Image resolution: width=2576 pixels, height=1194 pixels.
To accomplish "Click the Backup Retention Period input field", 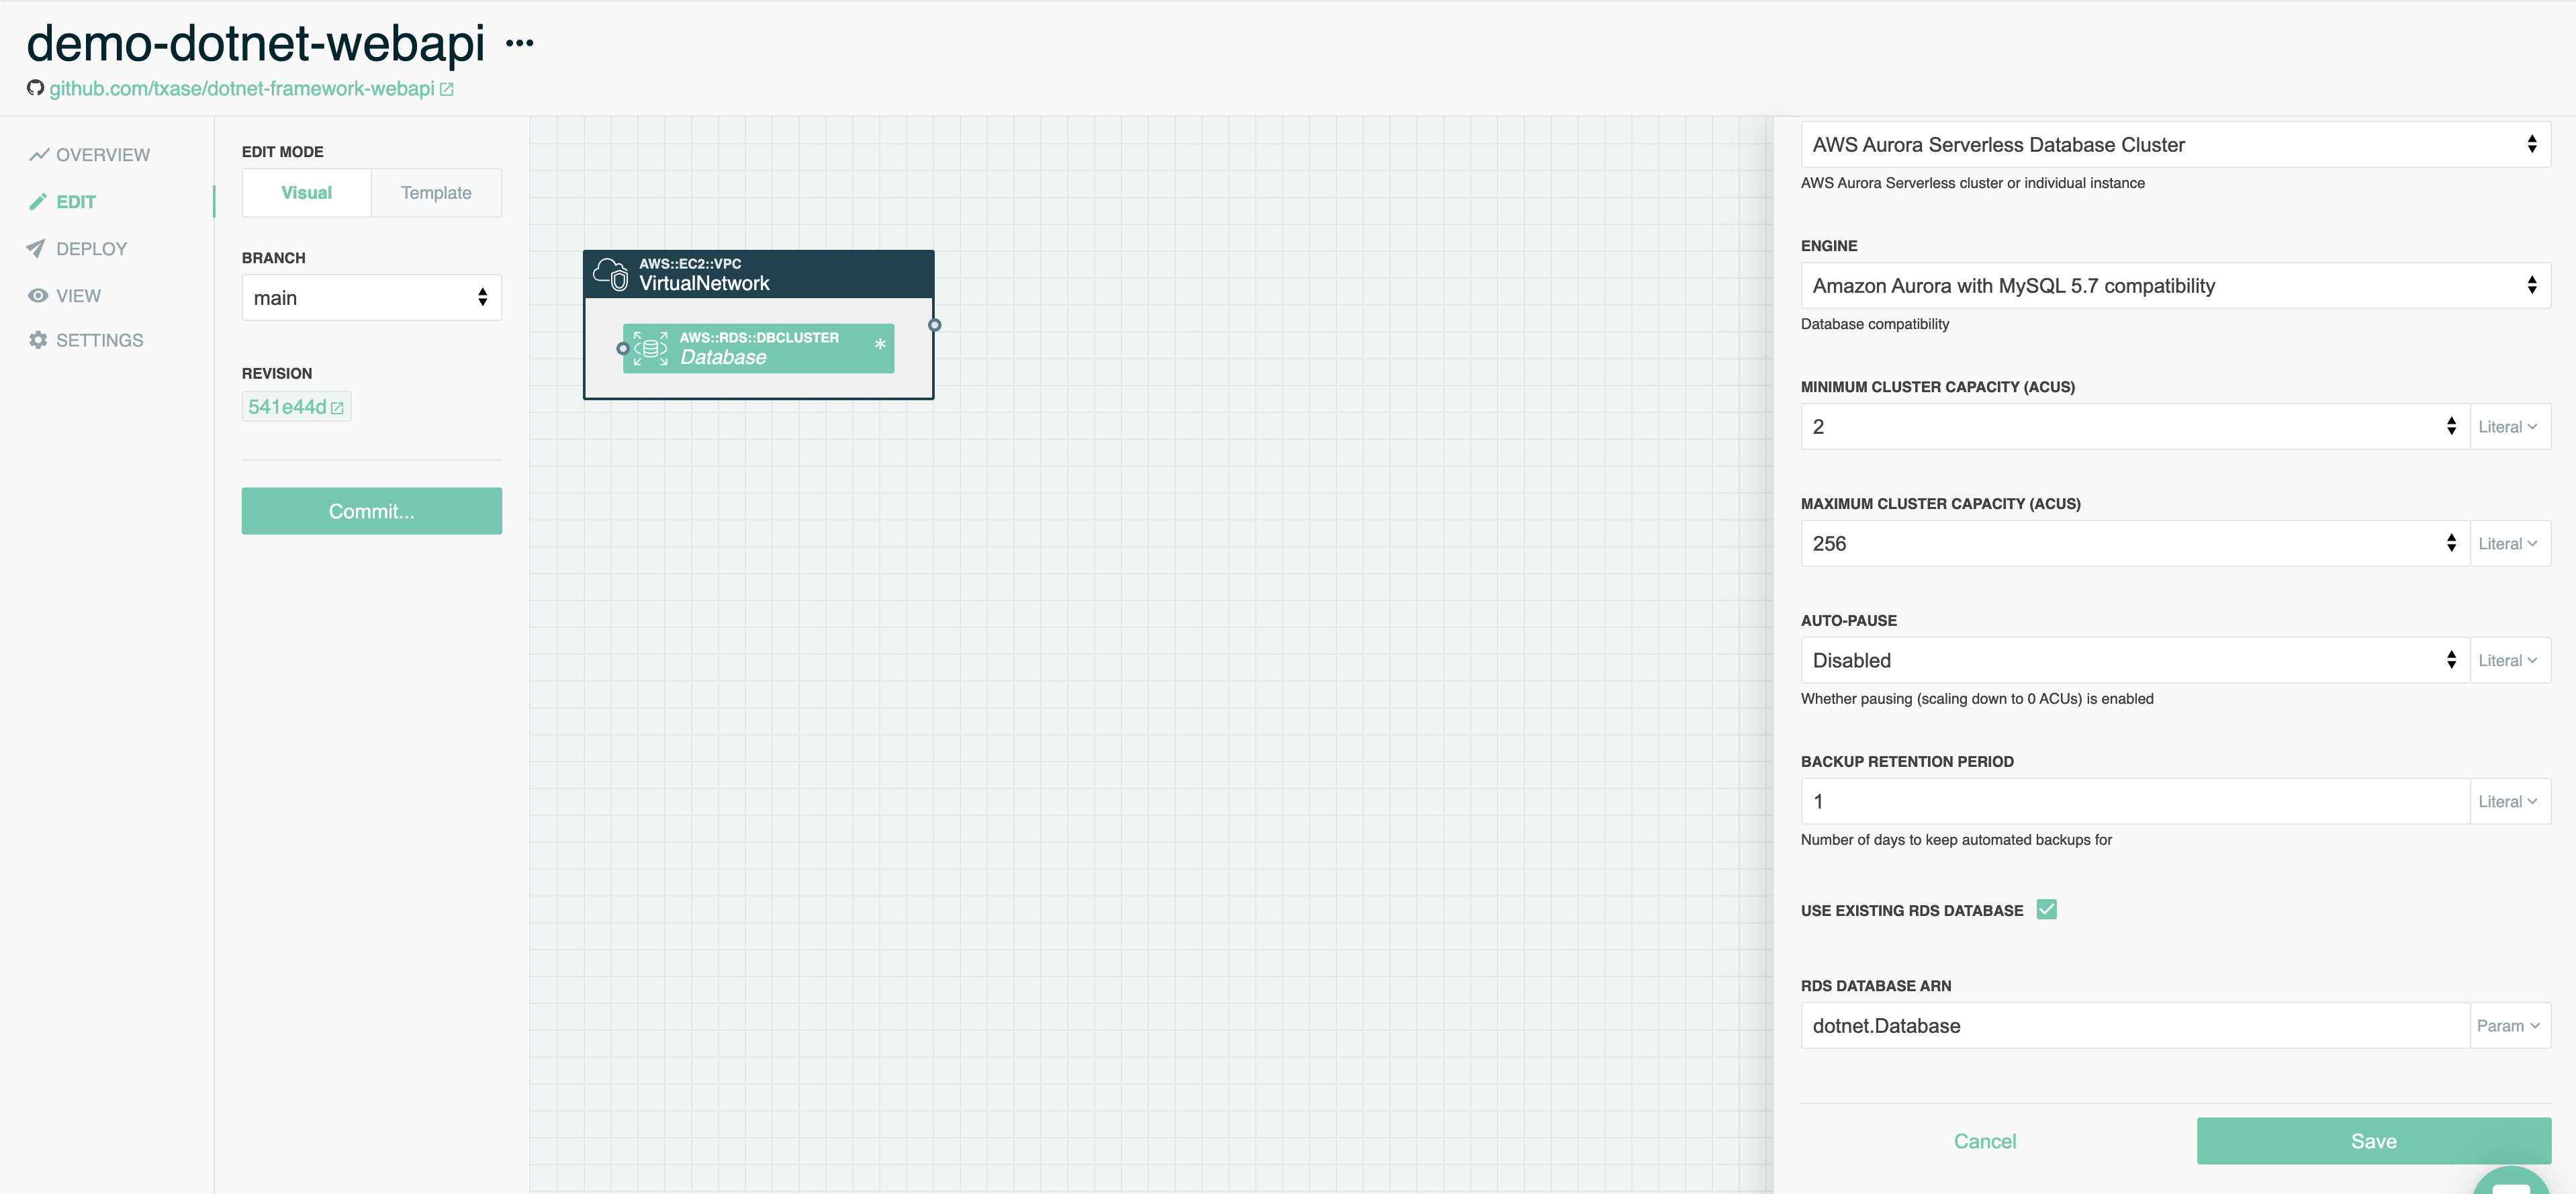I will click(x=2135, y=802).
